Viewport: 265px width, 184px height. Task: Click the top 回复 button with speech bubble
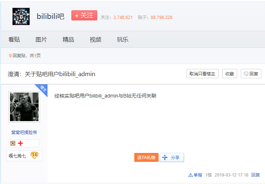click(x=251, y=74)
